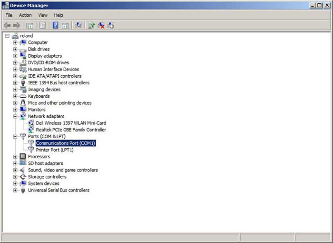Viewport: 333px width, 243px height.
Task: Click the Uninstall device icon with red X
Action: [101, 26]
